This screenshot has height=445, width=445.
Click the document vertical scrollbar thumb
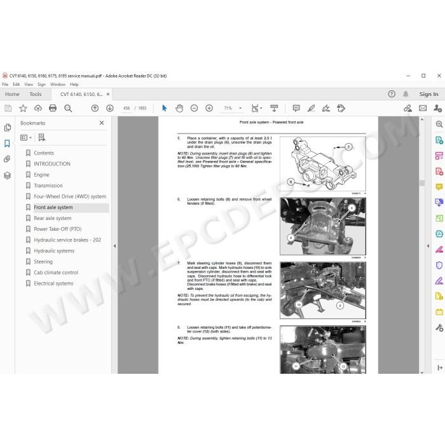click(x=422, y=183)
